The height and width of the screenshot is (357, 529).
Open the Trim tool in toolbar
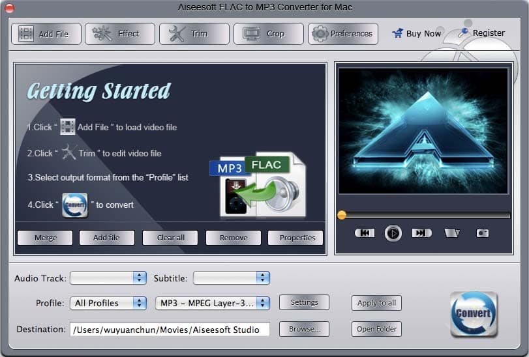[194, 34]
